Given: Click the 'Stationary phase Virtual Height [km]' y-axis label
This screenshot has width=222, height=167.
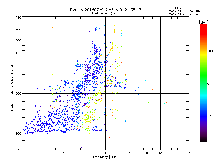Looking at the screenshot, I should 12,84.
